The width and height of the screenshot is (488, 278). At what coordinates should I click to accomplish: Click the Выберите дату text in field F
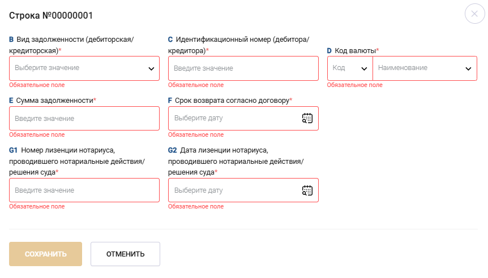199,119
